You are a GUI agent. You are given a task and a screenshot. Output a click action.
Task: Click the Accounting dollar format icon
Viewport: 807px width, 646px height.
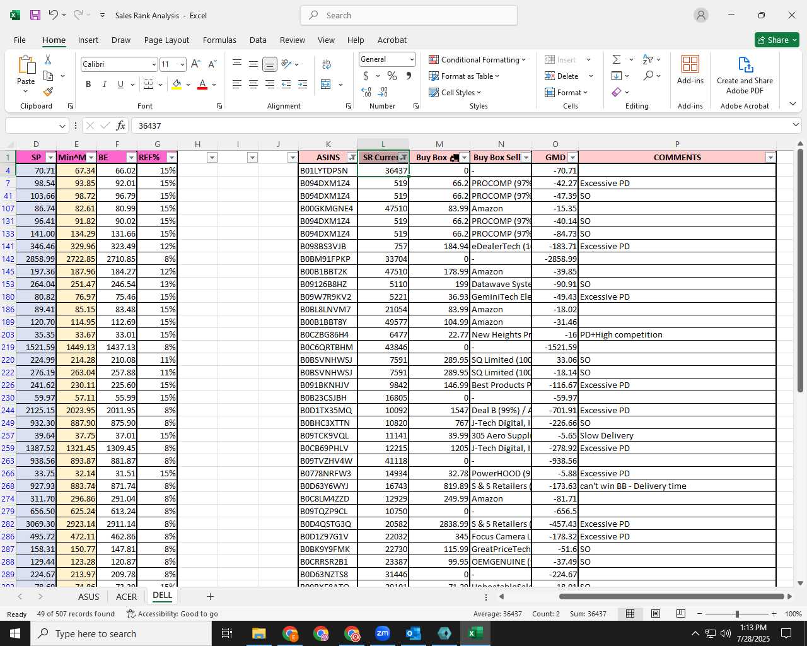(366, 76)
